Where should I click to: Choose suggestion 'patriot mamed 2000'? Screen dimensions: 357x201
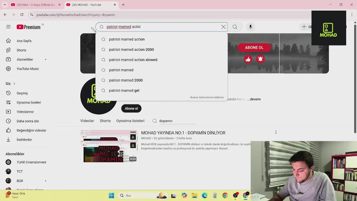coord(161,80)
